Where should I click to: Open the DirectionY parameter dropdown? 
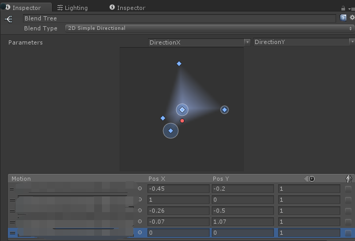pyautogui.click(x=304, y=42)
